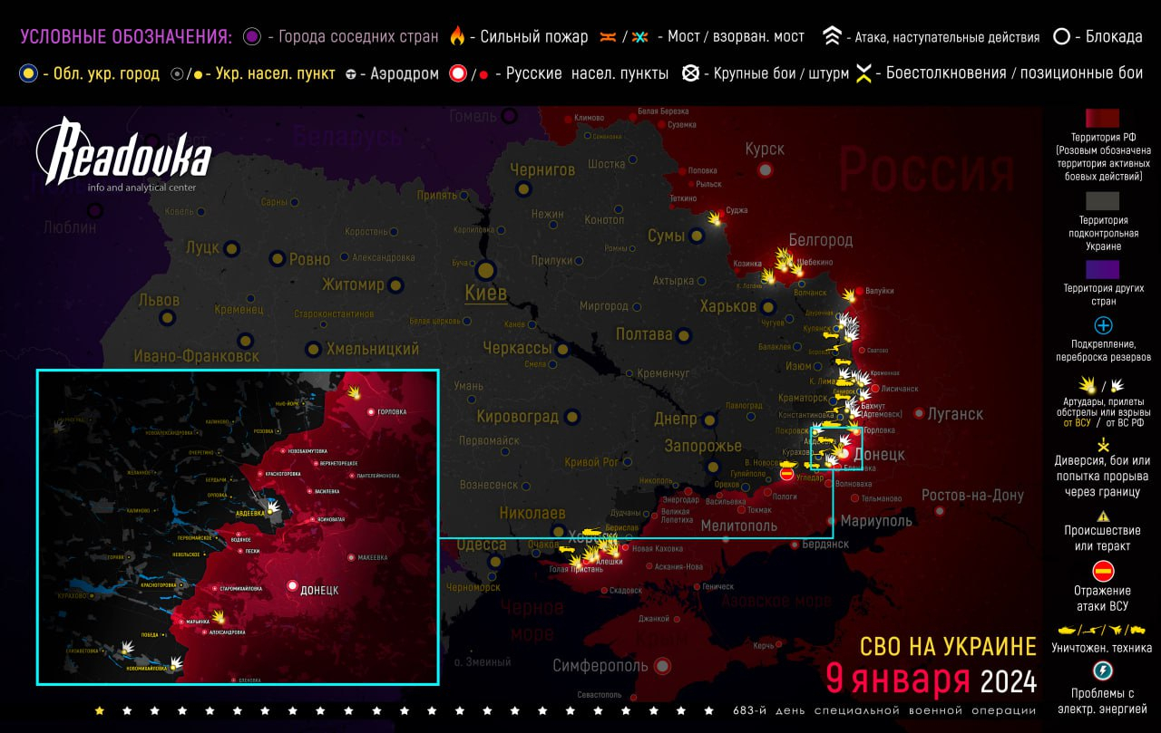Click the 'СВО НА УКРАИНЕ' title text

click(x=948, y=647)
